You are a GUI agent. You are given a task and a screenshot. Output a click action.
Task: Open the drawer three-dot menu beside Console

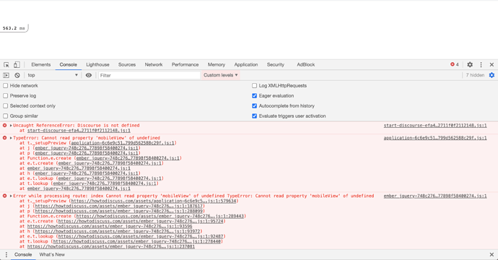pyautogui.click(x=6, y=255)
